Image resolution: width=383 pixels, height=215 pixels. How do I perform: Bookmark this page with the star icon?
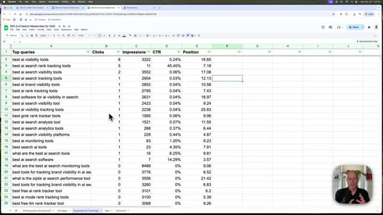[333, 14]
